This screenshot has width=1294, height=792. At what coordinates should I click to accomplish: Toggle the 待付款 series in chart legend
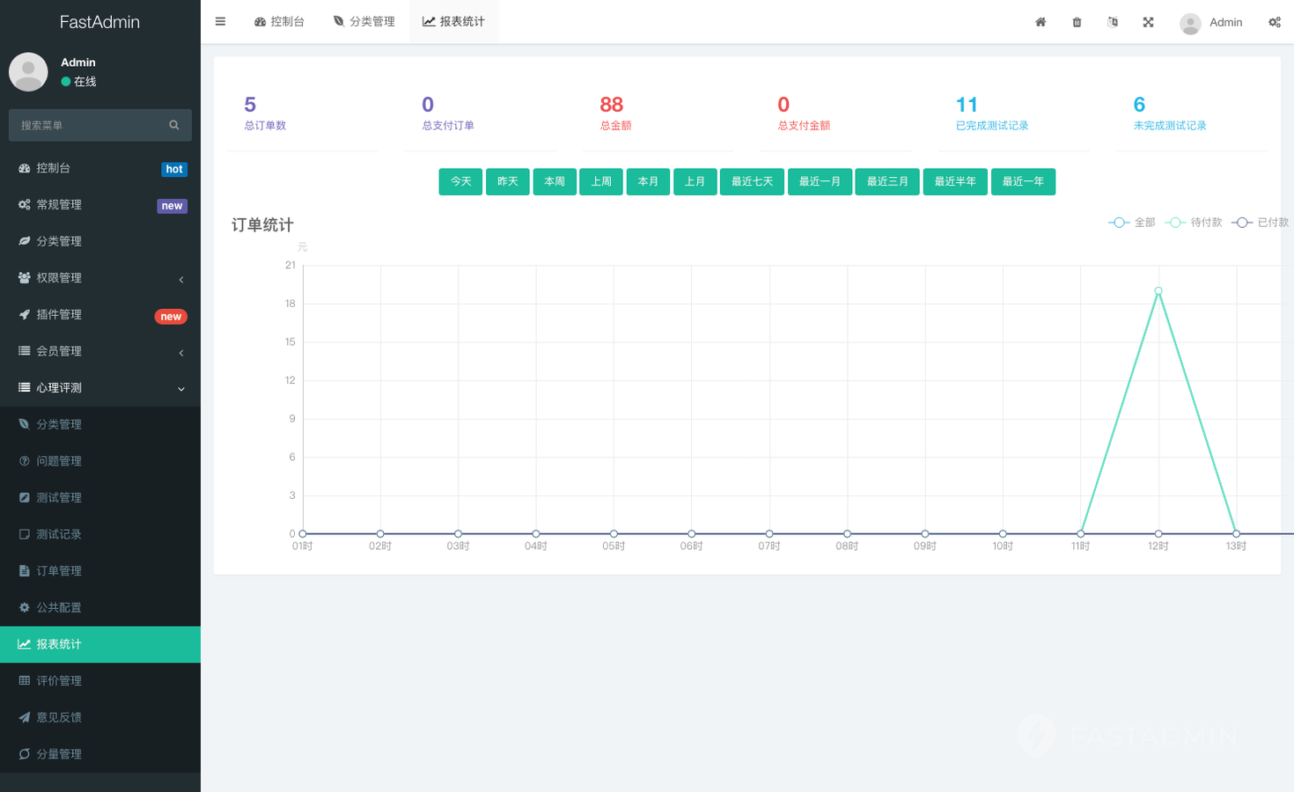tap(1193, 223)
